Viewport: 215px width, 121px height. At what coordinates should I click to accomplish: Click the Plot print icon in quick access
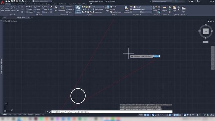pyautogui.click(x=23, y=1)
